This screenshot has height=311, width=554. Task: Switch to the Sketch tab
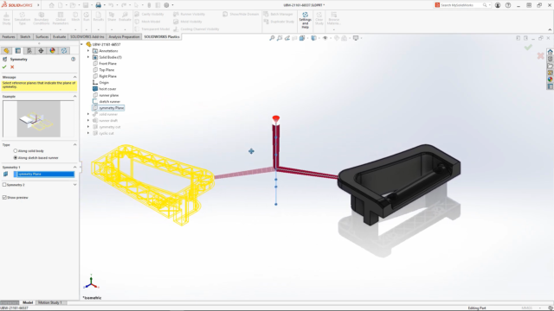25,36
